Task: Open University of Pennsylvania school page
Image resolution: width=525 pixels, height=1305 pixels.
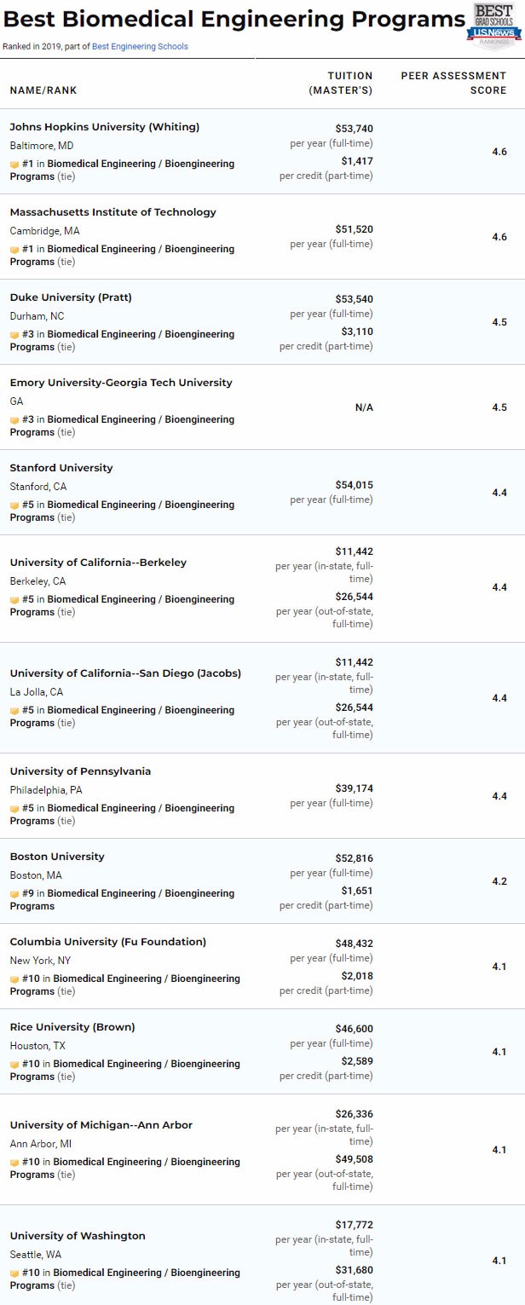Action: point(80,771)
